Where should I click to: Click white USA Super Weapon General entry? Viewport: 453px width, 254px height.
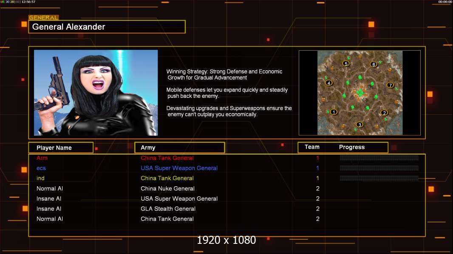point(179,199)
